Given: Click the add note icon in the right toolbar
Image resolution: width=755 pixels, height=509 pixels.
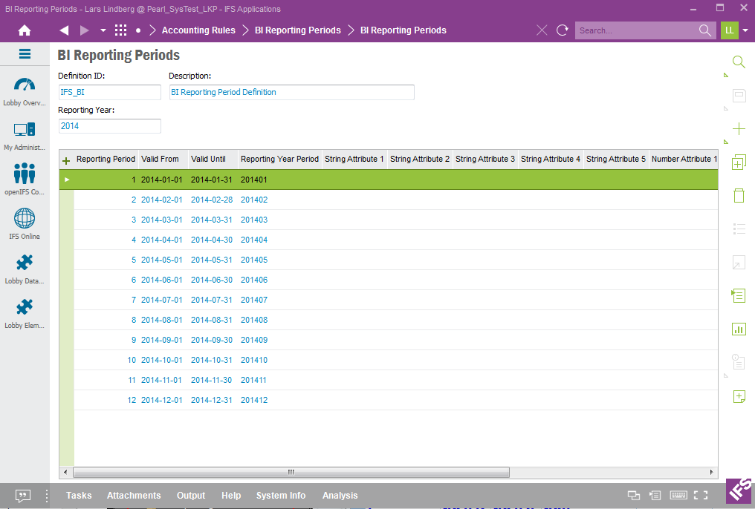Looking at the screenshot, I should [739, 396].
